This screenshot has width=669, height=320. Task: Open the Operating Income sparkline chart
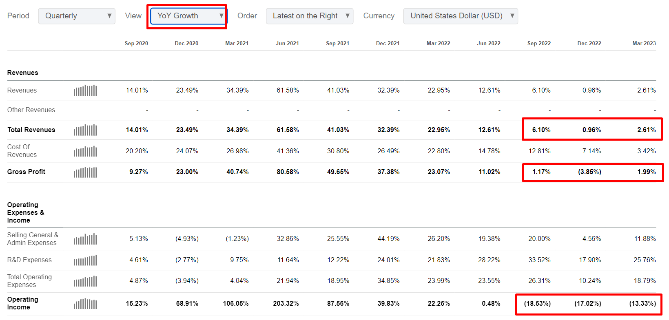(x=85, y=304)
